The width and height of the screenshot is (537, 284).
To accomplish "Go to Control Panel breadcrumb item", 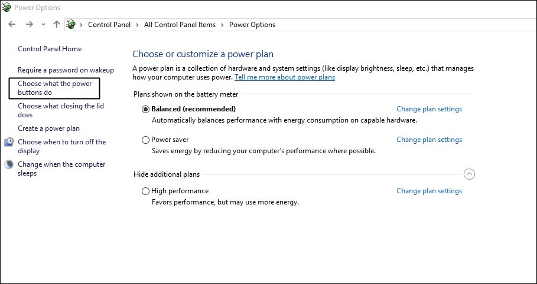I will coord(110,25).
